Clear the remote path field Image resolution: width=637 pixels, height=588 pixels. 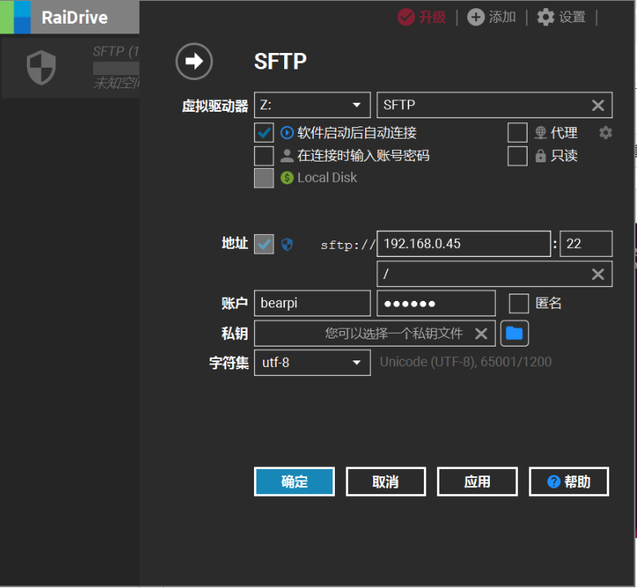(598, 274)
